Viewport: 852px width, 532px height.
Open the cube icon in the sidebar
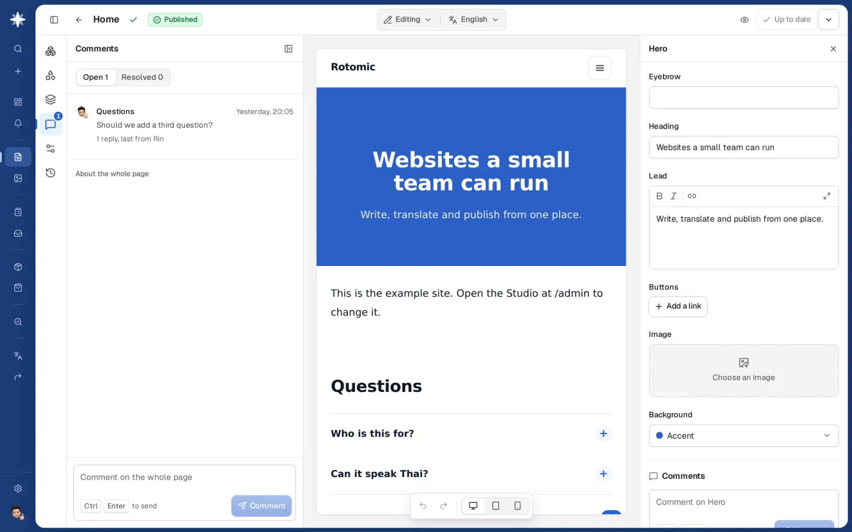pyautogui.click(x=18, y=267)
